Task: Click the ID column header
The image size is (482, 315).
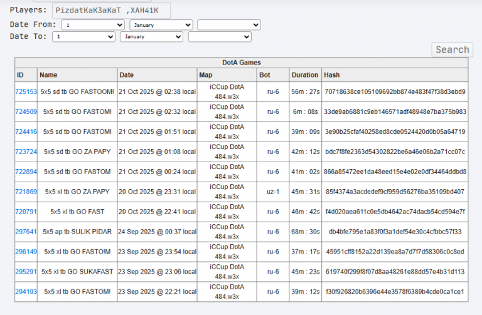Action: [x=26, y=75]
